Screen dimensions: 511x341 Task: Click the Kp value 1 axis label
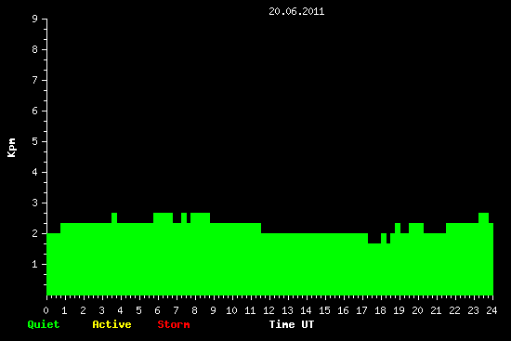pos(35,264)
